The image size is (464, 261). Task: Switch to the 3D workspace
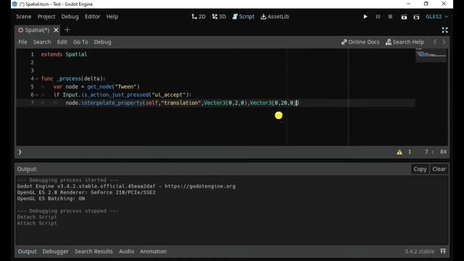point(219,17)
